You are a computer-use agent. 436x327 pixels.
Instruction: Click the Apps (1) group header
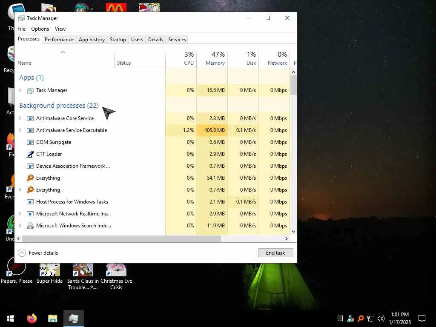click(x=32, y=77)
